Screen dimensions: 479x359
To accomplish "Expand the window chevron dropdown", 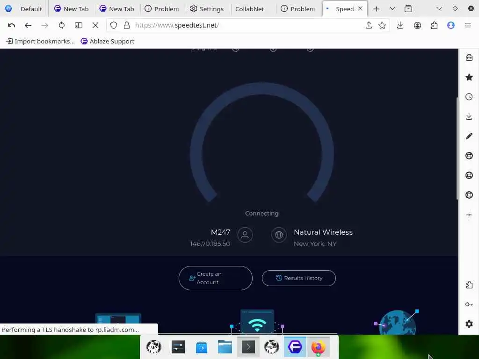I will coord(439,8).
